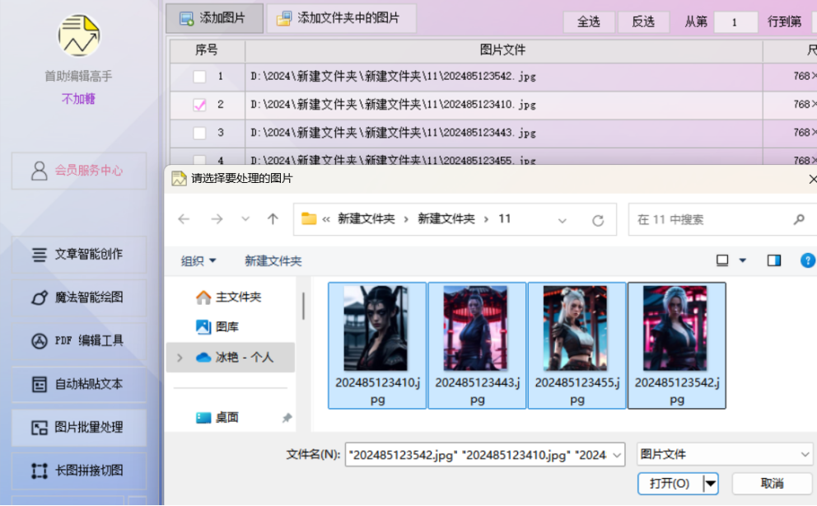The height and width of the screenshot is (506, 817).
Task: Open 图片批量处理 in the sidebar
Action: 79,427
